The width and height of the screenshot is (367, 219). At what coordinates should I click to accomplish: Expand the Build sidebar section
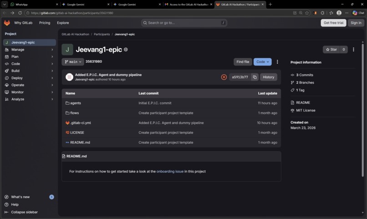[30, 71]
